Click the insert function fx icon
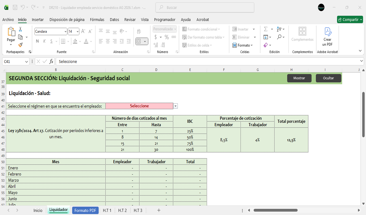The image size is (366, 215). (x=51, y=61)
